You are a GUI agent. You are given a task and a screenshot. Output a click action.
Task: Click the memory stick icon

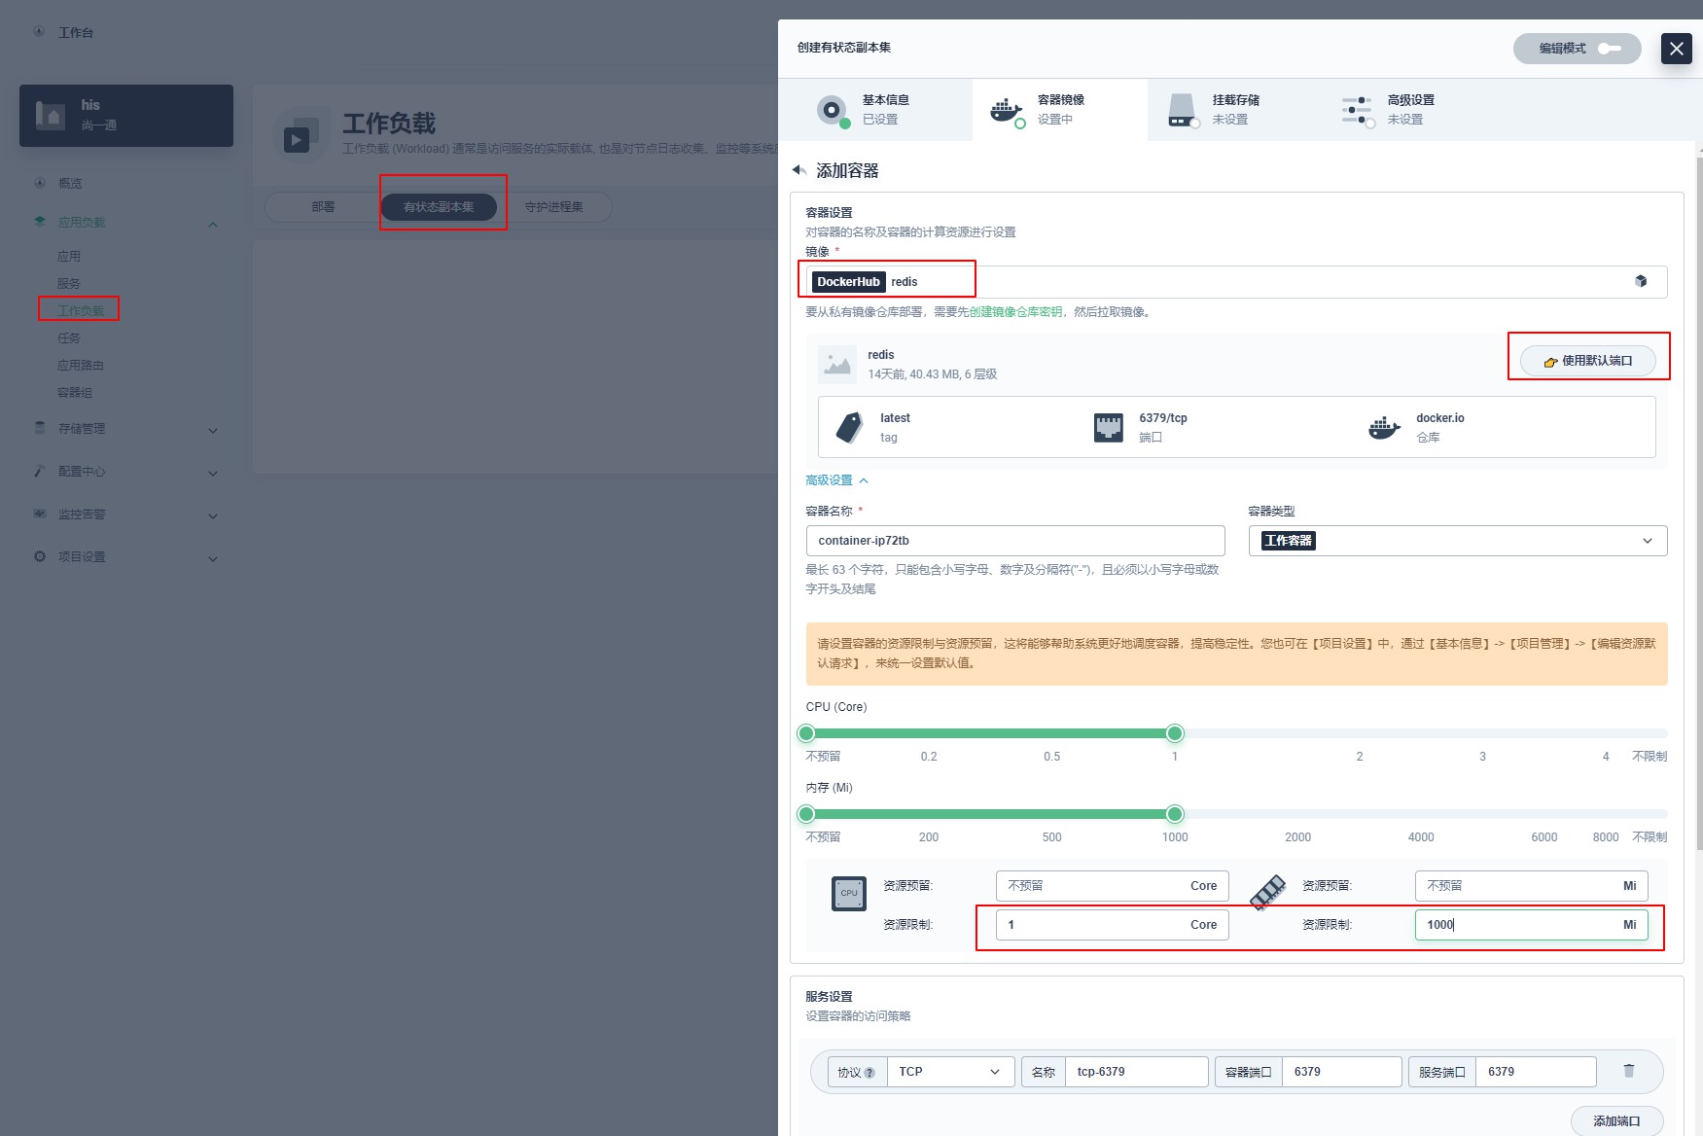[x=1267, y=892]
